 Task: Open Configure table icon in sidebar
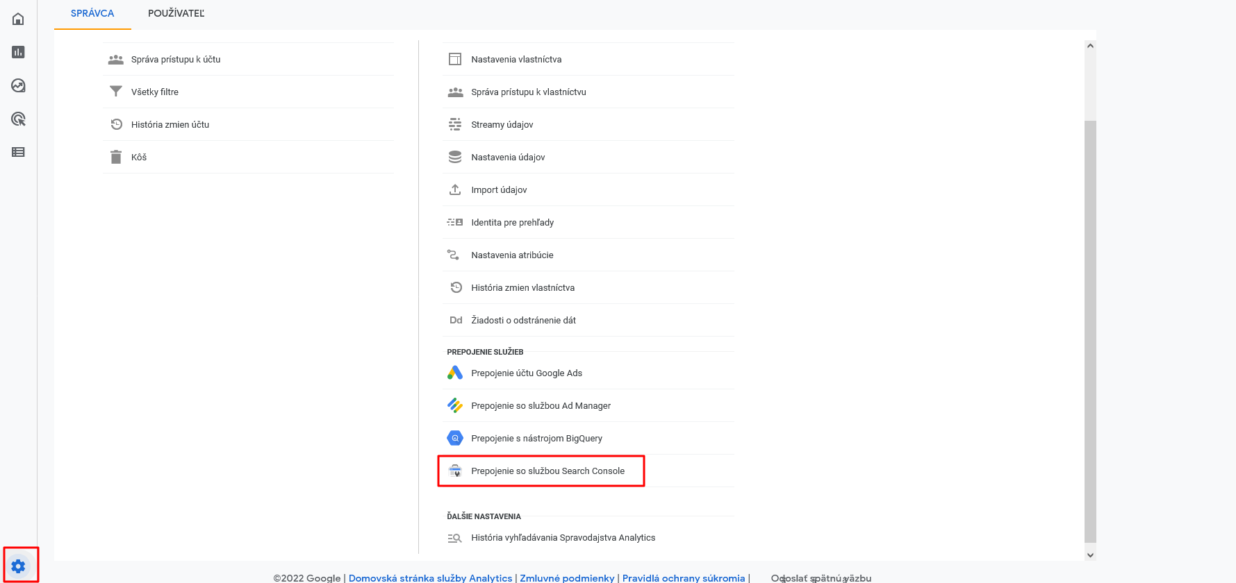click(18, 152)
